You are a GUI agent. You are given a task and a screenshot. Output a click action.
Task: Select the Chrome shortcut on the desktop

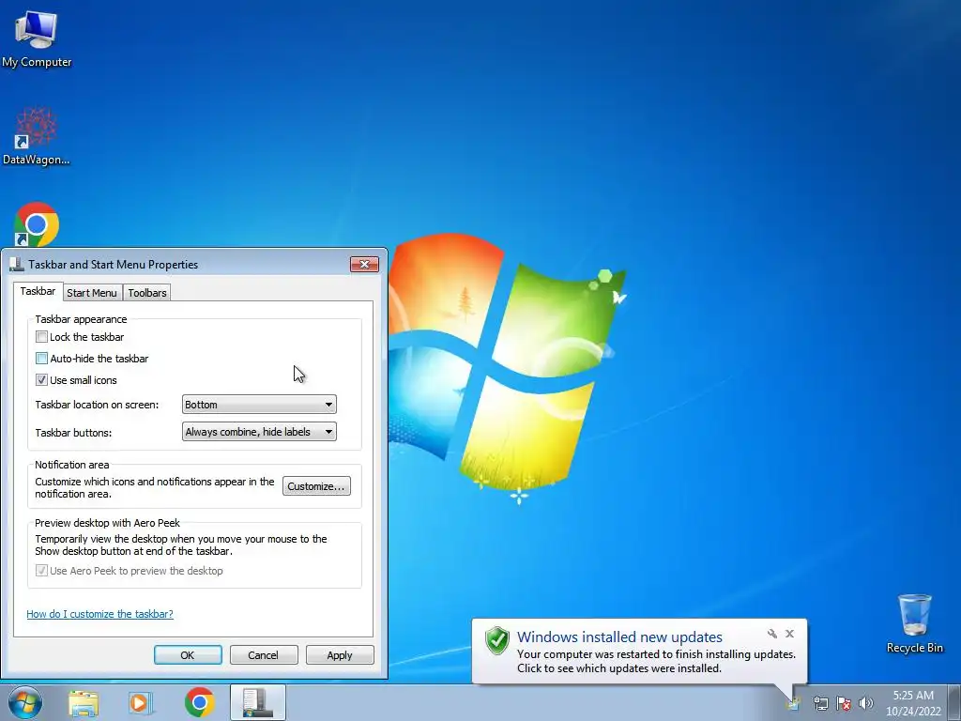click(x=37, y=223)
